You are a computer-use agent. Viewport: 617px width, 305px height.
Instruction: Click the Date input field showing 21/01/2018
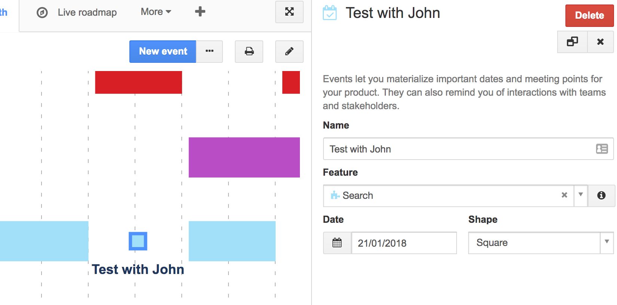(x=403, y=243)
